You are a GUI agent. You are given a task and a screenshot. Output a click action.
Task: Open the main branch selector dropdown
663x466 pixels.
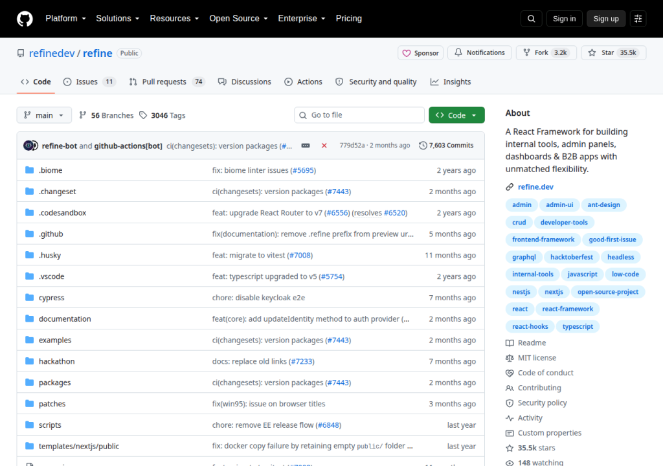pyautogui.click(x=44, y=115)
